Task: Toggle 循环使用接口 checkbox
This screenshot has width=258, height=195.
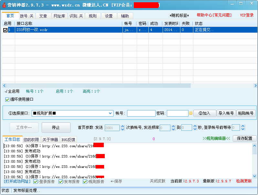Action: click(x=7, y=99)
